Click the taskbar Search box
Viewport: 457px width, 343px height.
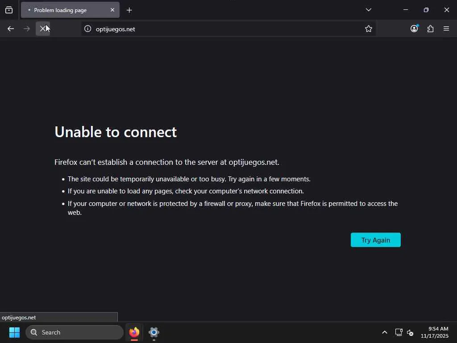[75, 332]
